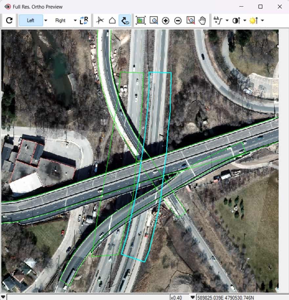The image size is (289, 300).
Task: Select the crossed-lines vector tool icon
Action: [100, 20]
